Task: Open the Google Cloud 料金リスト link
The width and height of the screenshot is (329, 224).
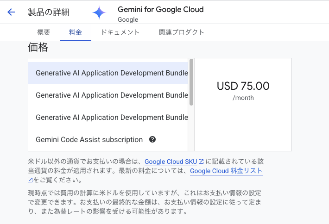Action: tap(226, 171)
